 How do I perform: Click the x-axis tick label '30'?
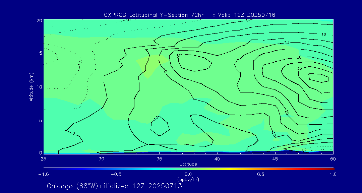[x=101, y=159]
